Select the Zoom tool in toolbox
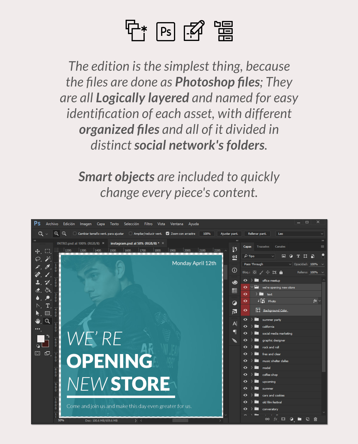Image resolution: width=358 pixels, height=444 pixels. (x=47, y=321)
